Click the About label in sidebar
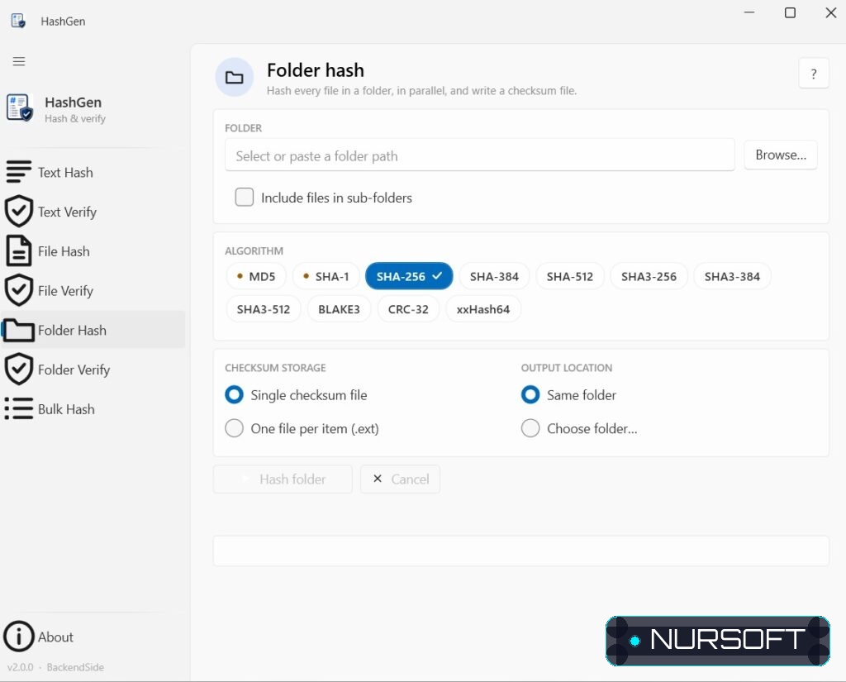 (x=55, y=637)
